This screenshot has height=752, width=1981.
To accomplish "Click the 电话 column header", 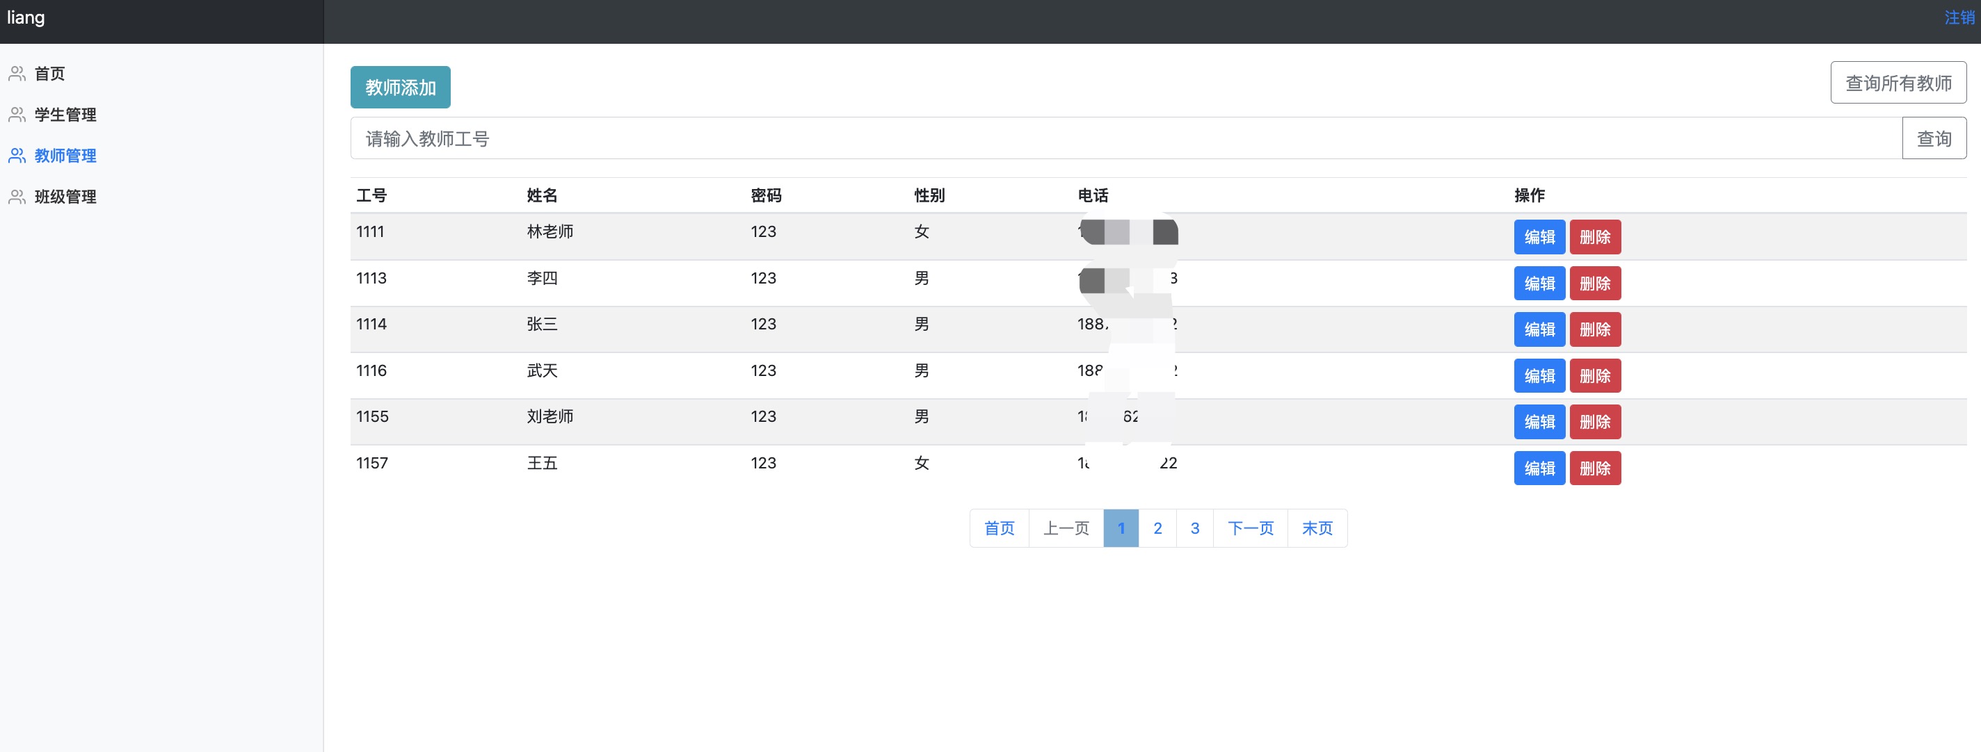I will (x=1093, y=196).
